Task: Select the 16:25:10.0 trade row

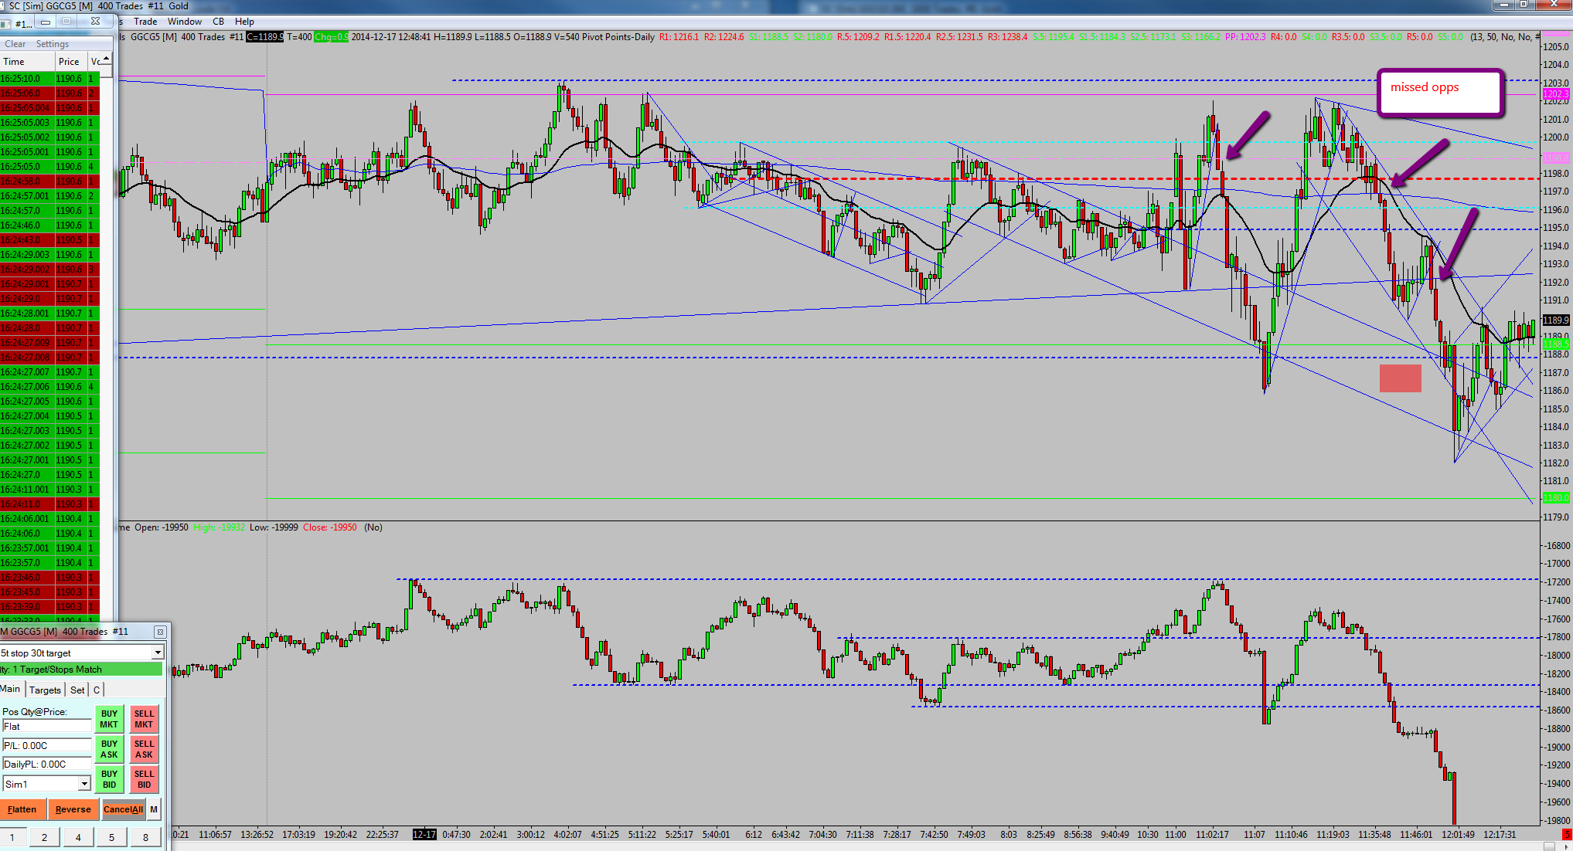Action: tap(49, 79)
